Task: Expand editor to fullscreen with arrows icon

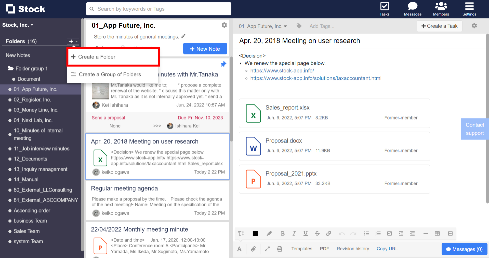Action: pyautogui.click(x=267, y=249)
